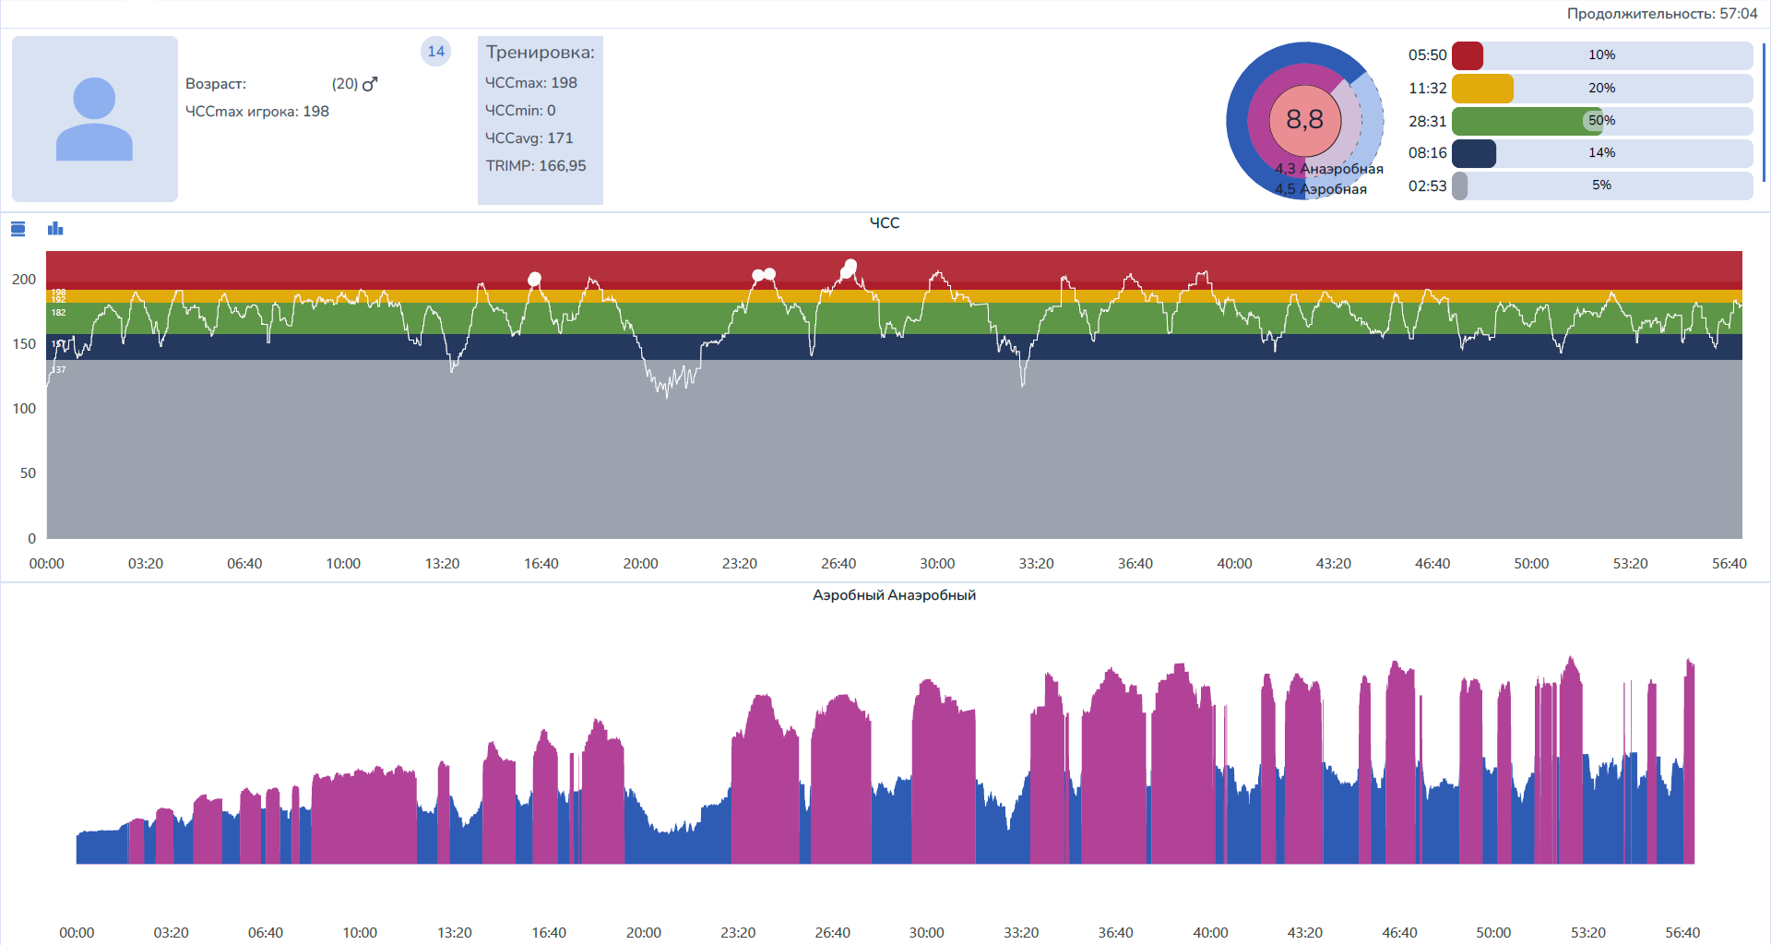
Task: Click the Анаэробная 4,3 donut label
Action: click(1329, 169)
